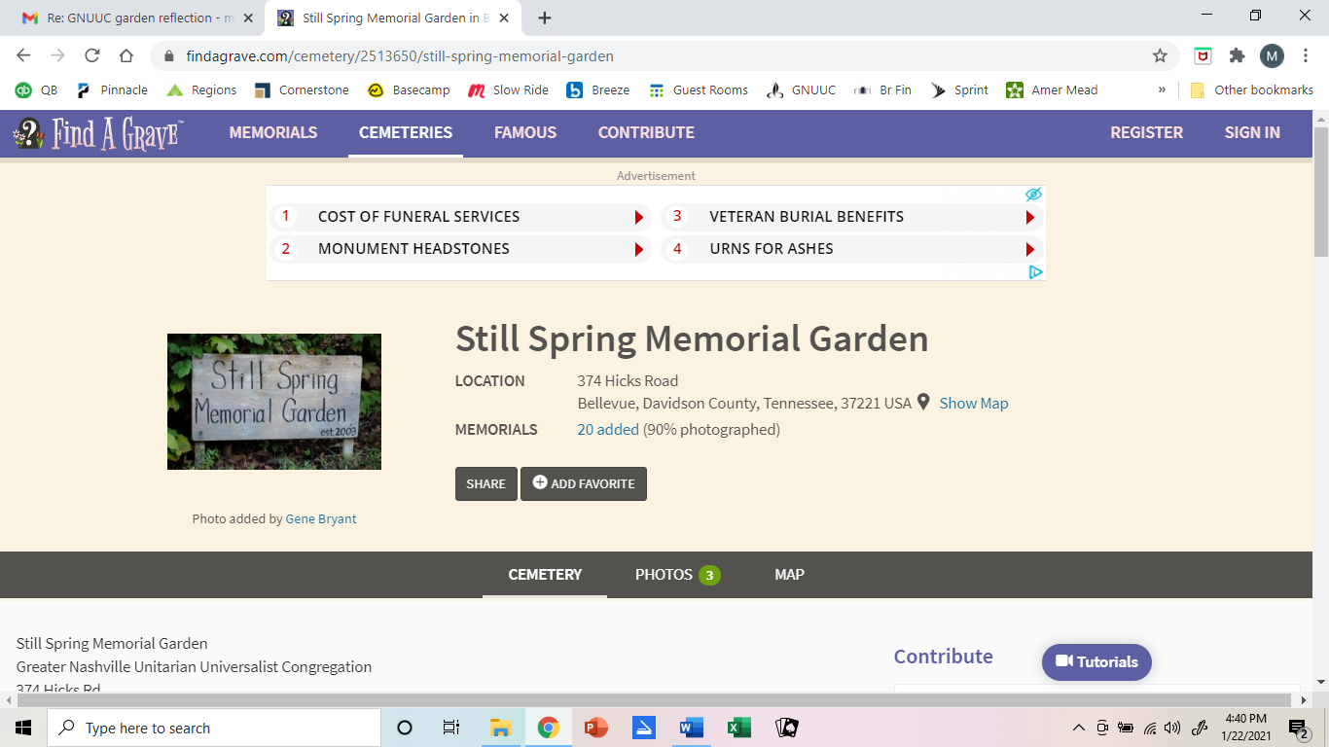Open the Cornerstone bookmark
This screenshot has height=747, width=1329.
tap(302, 89)
